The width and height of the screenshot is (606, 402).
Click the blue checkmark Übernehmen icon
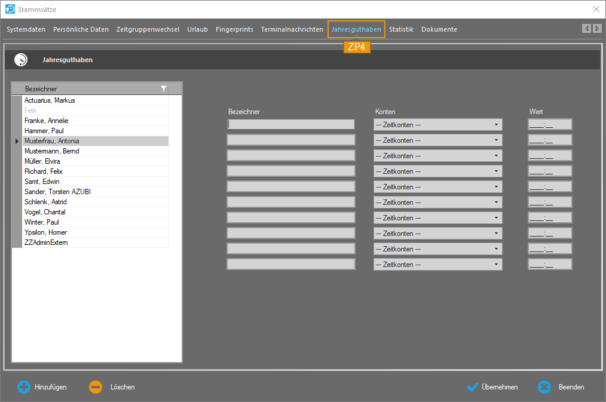(473, 387)
